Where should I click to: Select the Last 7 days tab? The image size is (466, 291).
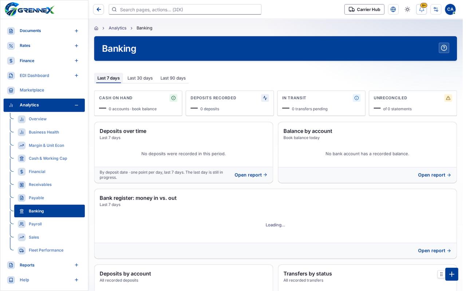tap(108, 78)
